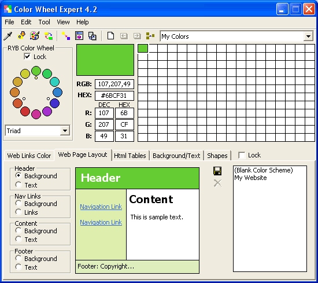Switch to the Background/Text tab
Viewport: 318px width, 283px height.
176,156
